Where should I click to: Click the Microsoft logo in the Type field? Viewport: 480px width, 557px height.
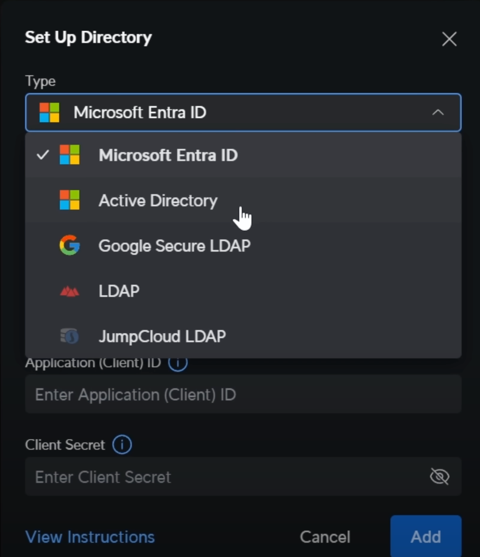click(49, 112)
